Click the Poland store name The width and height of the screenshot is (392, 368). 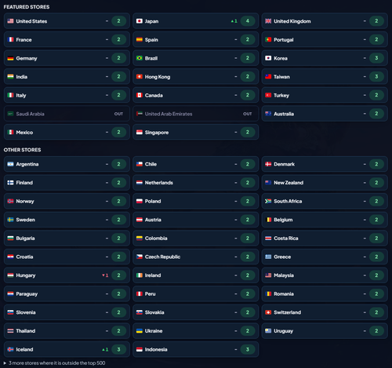tap(153, 201)
